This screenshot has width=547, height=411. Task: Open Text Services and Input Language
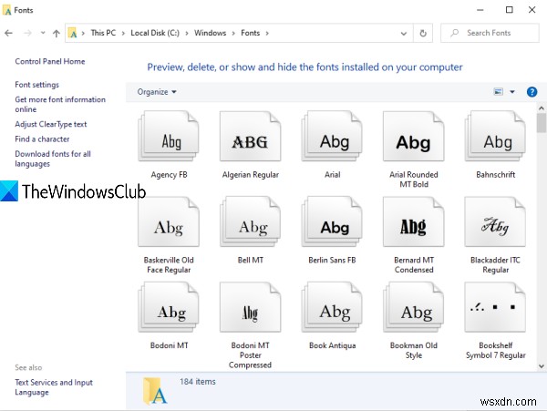(54, 387)
